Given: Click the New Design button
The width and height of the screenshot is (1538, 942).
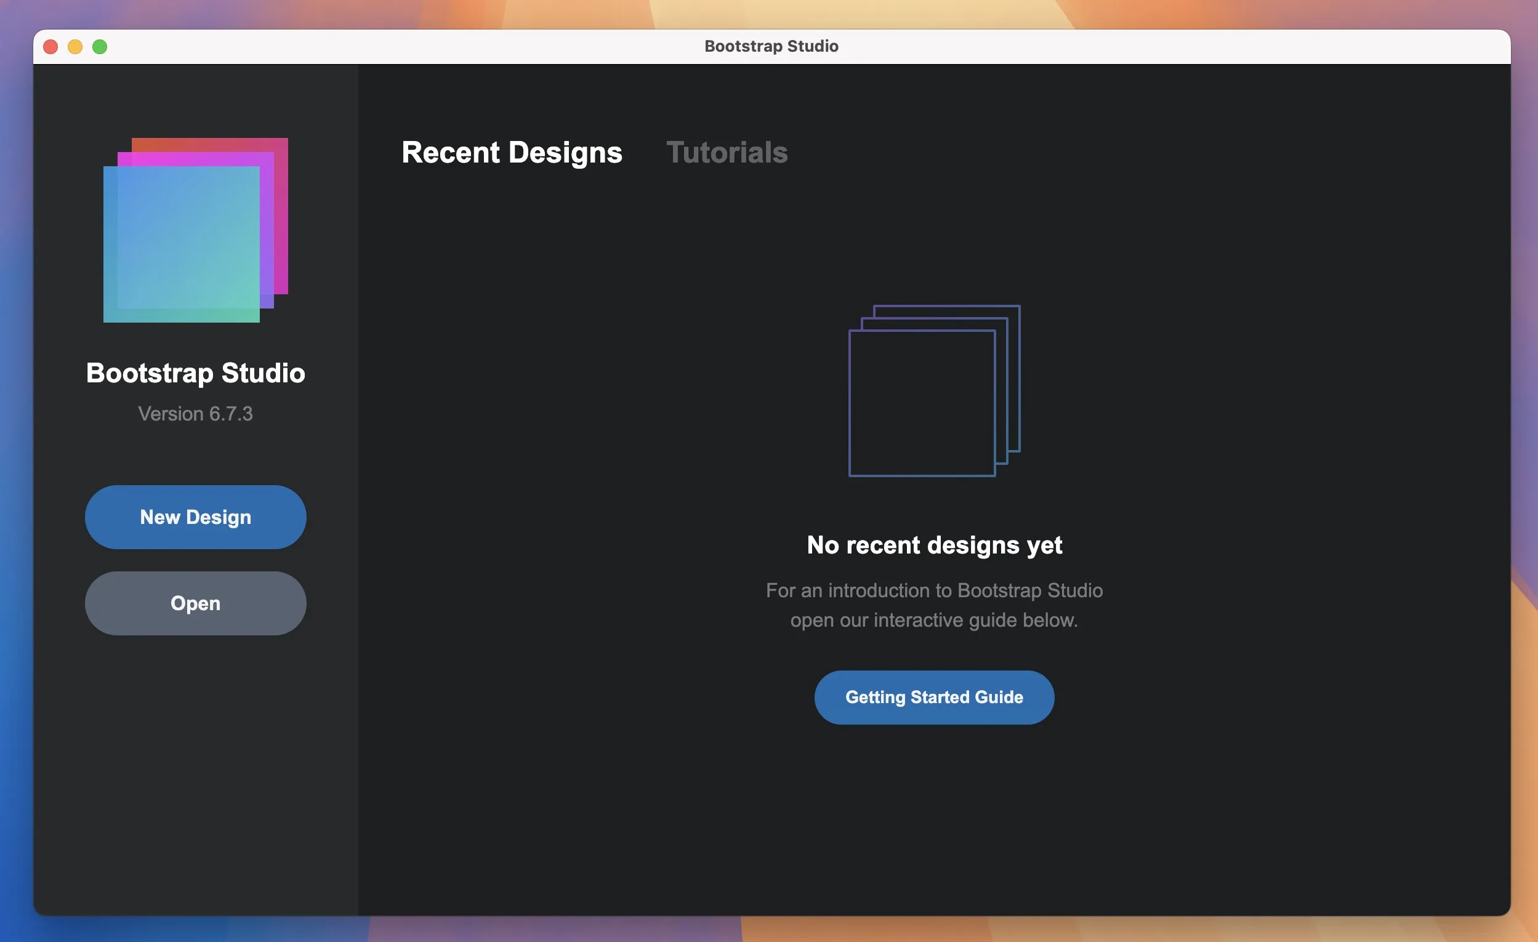Looking at the screenshot, I should (x=195, y=517).
